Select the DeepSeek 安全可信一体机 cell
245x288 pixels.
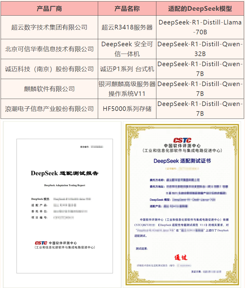(127, 49)
